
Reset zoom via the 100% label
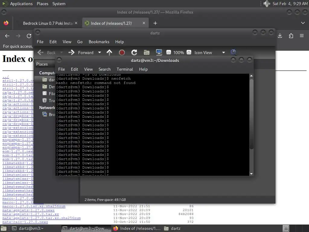point(179,53)
